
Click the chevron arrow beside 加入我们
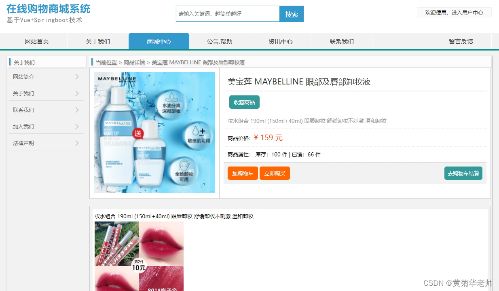[x=77, y=127]
